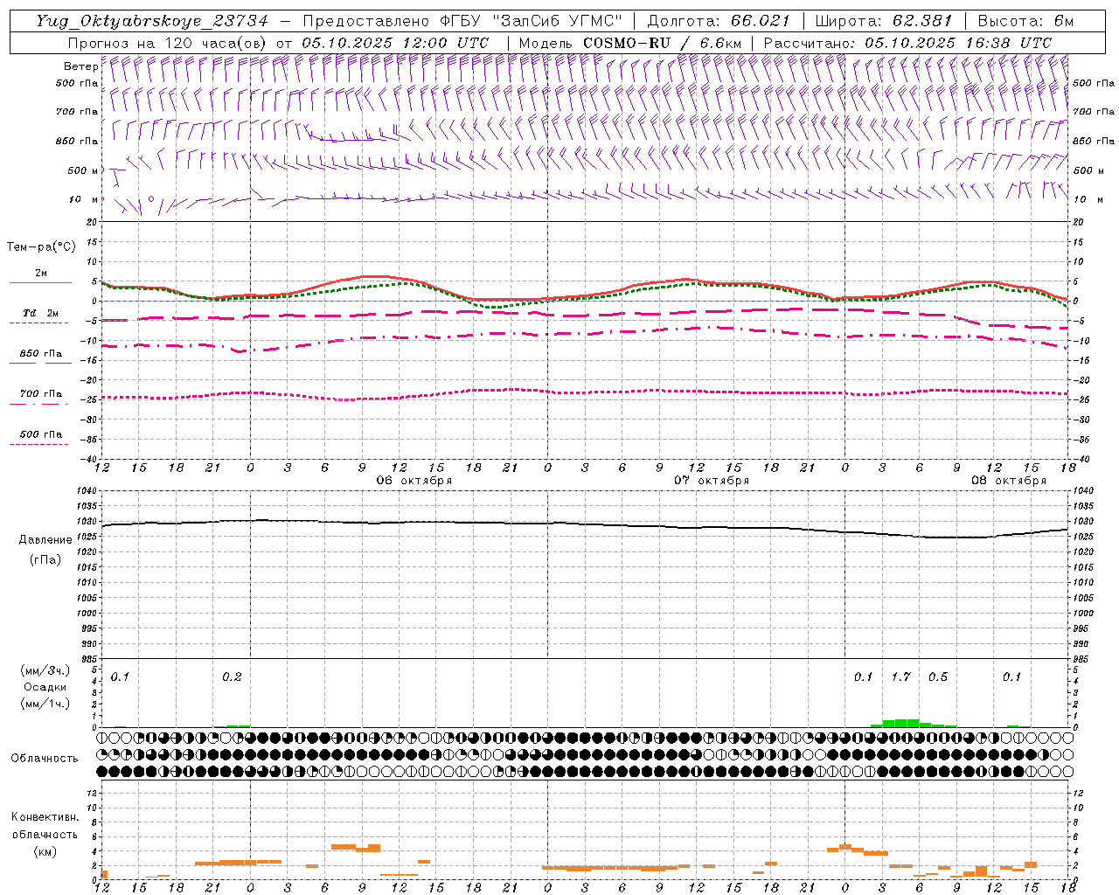Select the '(км)' convective height unit
This screenshot has width=1119, height=895.
45,852
